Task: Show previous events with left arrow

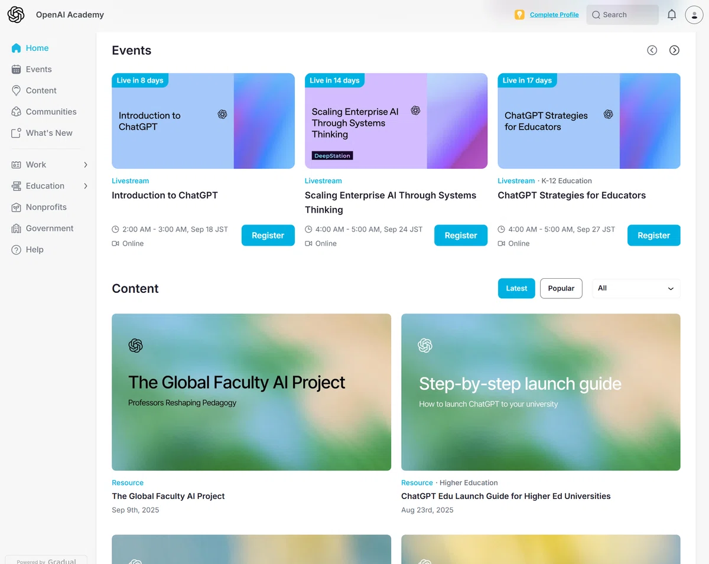Action: point(652,50)
